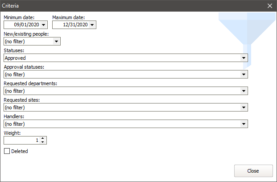Expand the New/existing people dropdown
This screenshot has width=277, height=182.
(x=56, y=41)
